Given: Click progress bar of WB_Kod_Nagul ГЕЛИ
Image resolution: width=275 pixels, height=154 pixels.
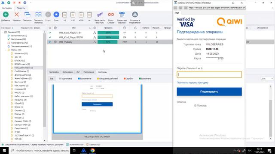Looking at the screenshot, I should pos(108,37).
